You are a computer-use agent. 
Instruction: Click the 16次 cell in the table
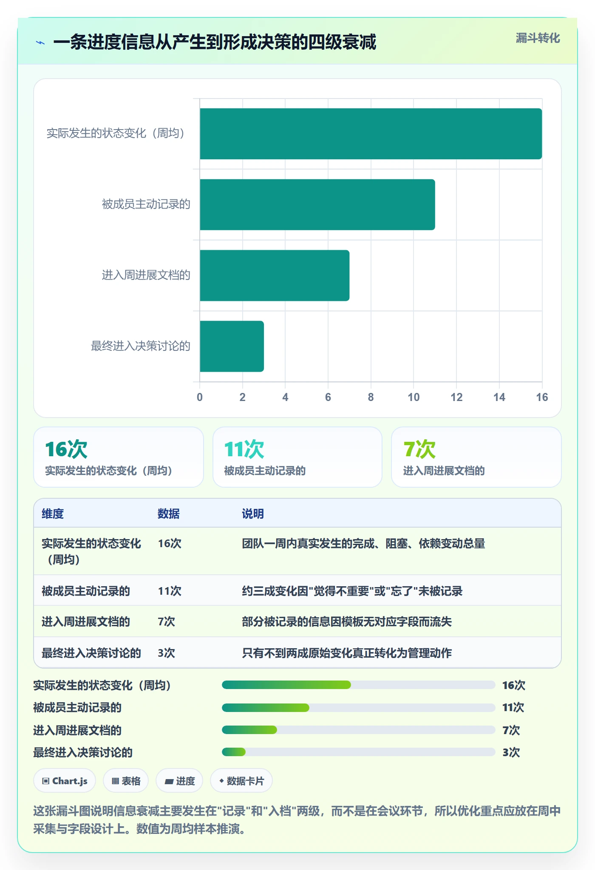pyautogui.click(x=170, y=543)
